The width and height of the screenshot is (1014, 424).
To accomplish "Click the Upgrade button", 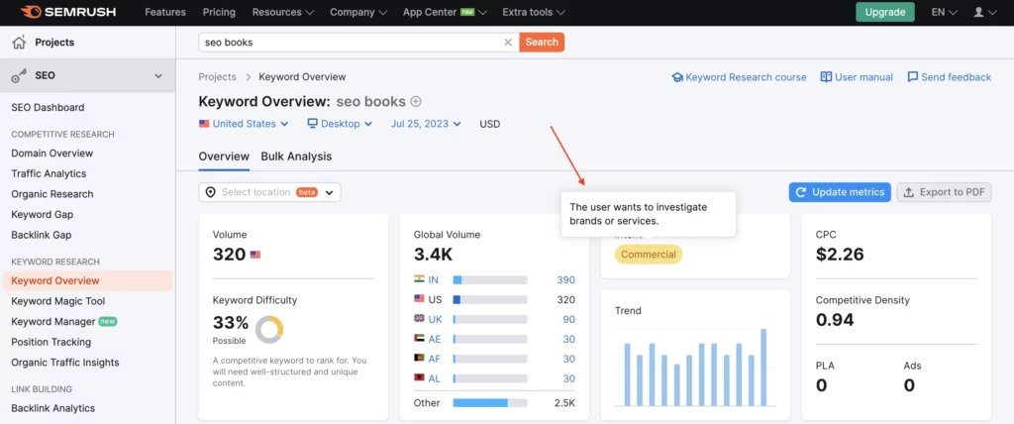I will tap(884, 12).
